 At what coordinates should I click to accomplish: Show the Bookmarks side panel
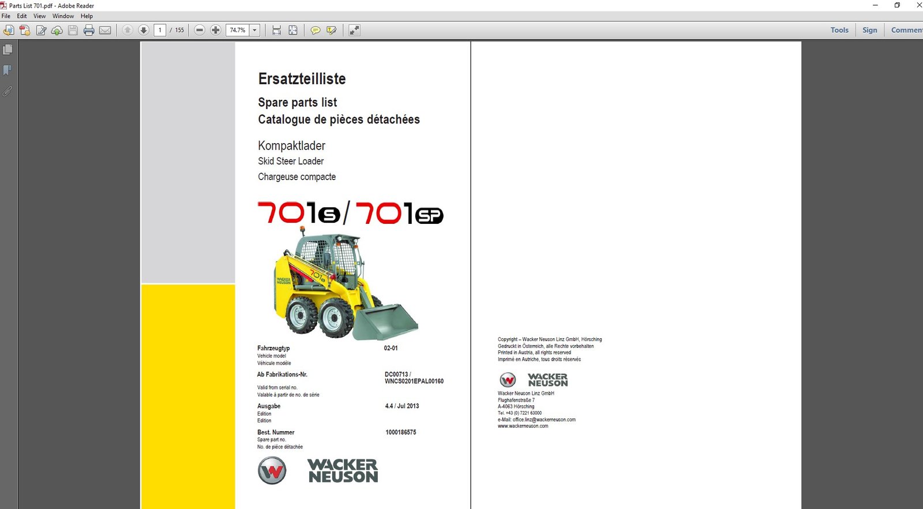point(7,70)
